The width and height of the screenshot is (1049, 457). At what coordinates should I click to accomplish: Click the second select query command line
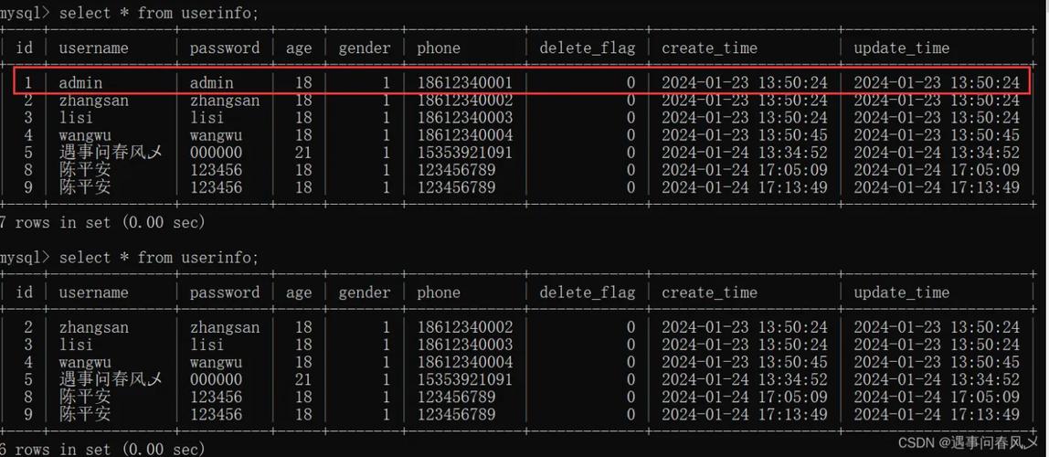pyautogui.click(x=130, y=258)
